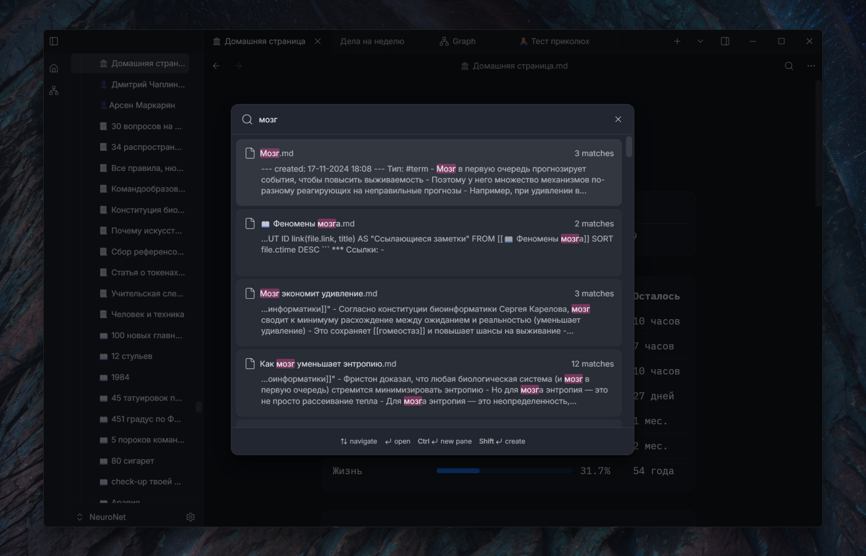The image size is (866, 556).
Task: Switch to the Дела на неделю tab
Action: [372, 41]
